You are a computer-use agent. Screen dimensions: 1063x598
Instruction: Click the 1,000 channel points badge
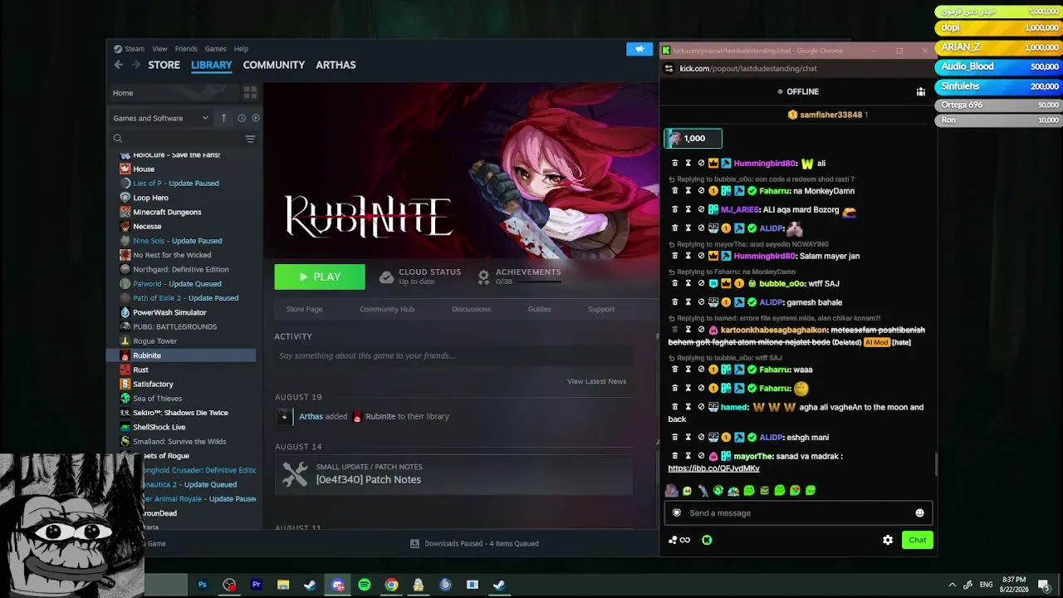tap(693, 139)
